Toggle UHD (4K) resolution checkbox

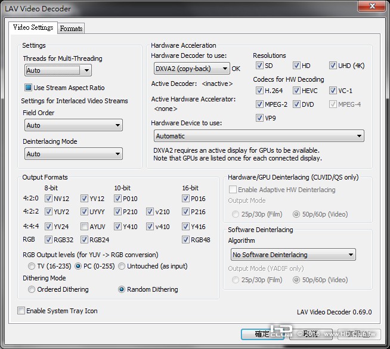click(x=333, y=66)
